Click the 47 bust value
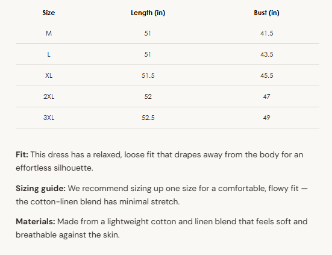 point(266,96)
